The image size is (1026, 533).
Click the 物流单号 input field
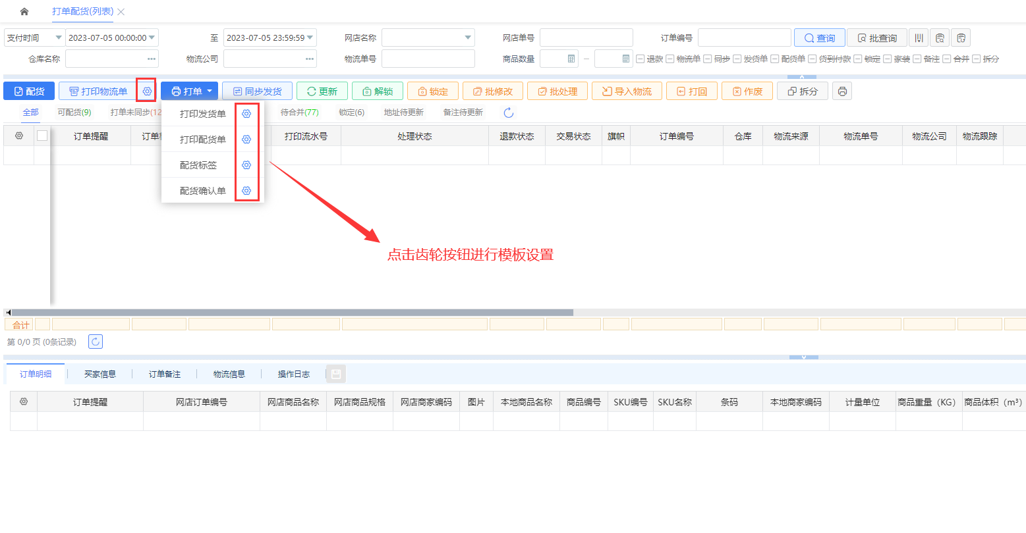click(428, 59)
